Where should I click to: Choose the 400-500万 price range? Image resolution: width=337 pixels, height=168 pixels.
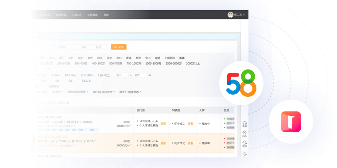[98, 64]
